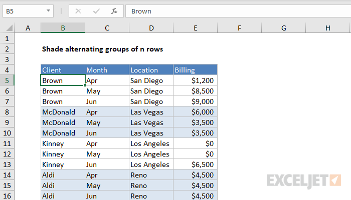Select the $8,500 billing cell

tap(196, 91)
